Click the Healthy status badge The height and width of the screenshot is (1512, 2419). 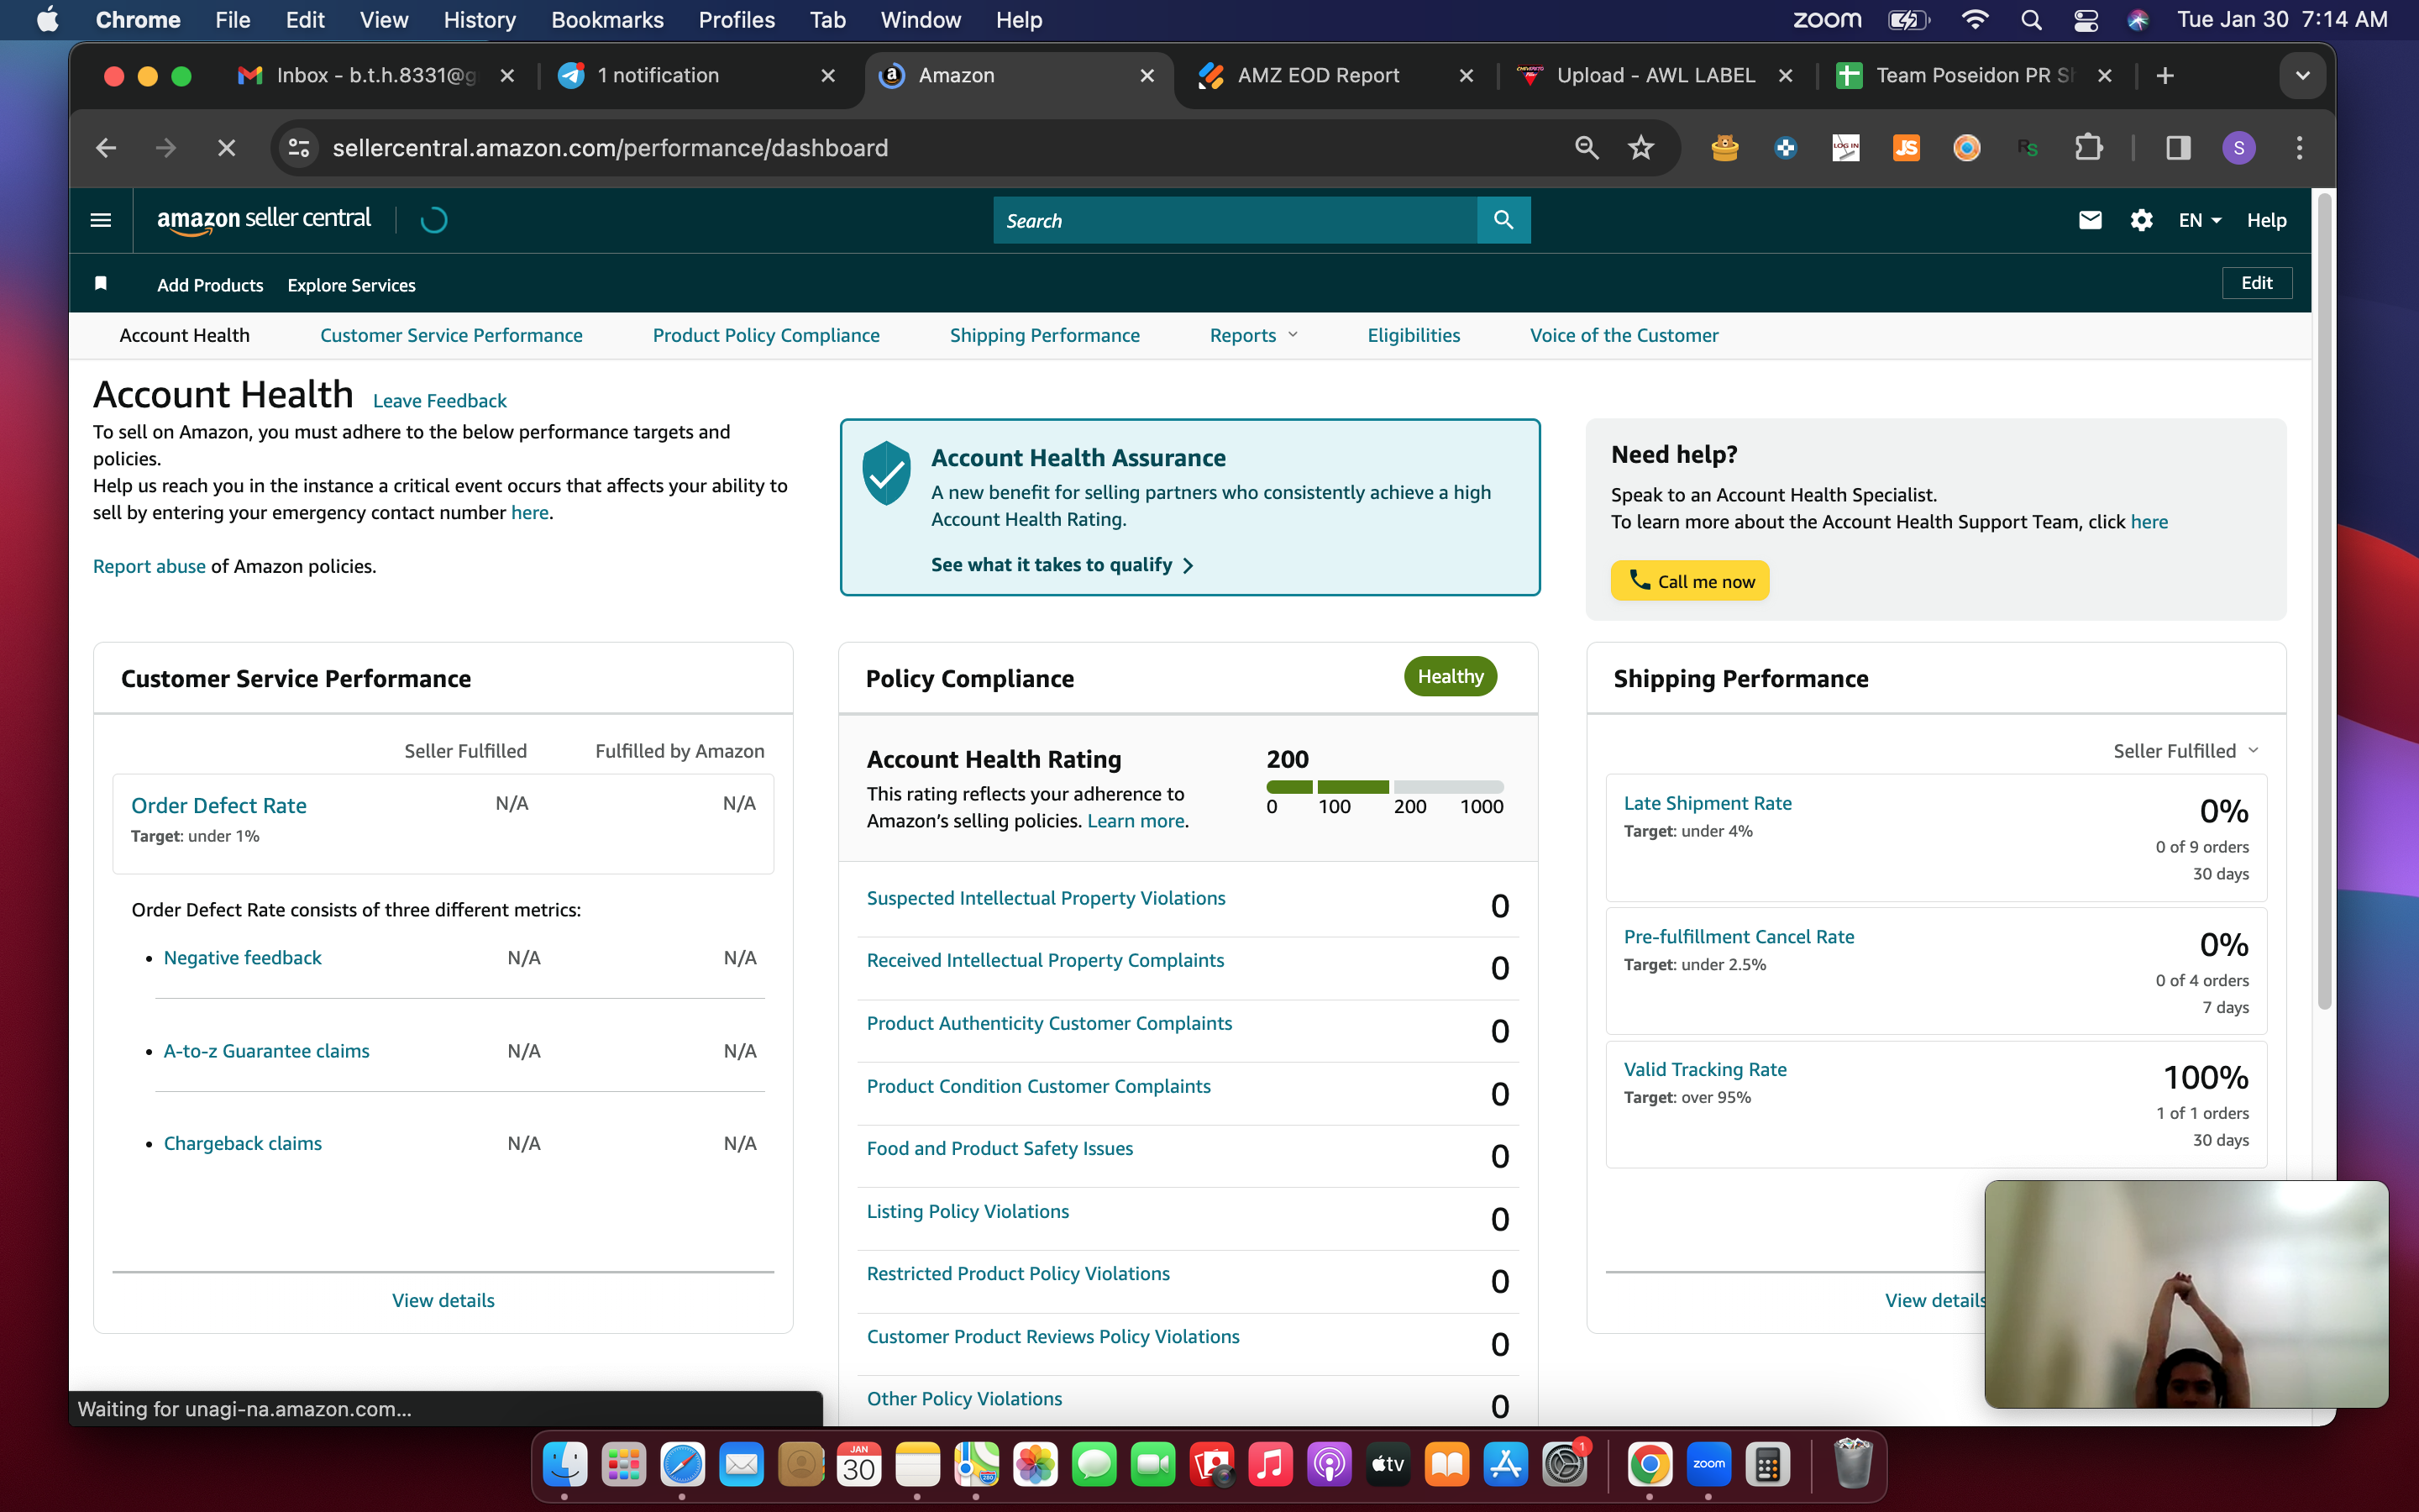pos(1451,677)
